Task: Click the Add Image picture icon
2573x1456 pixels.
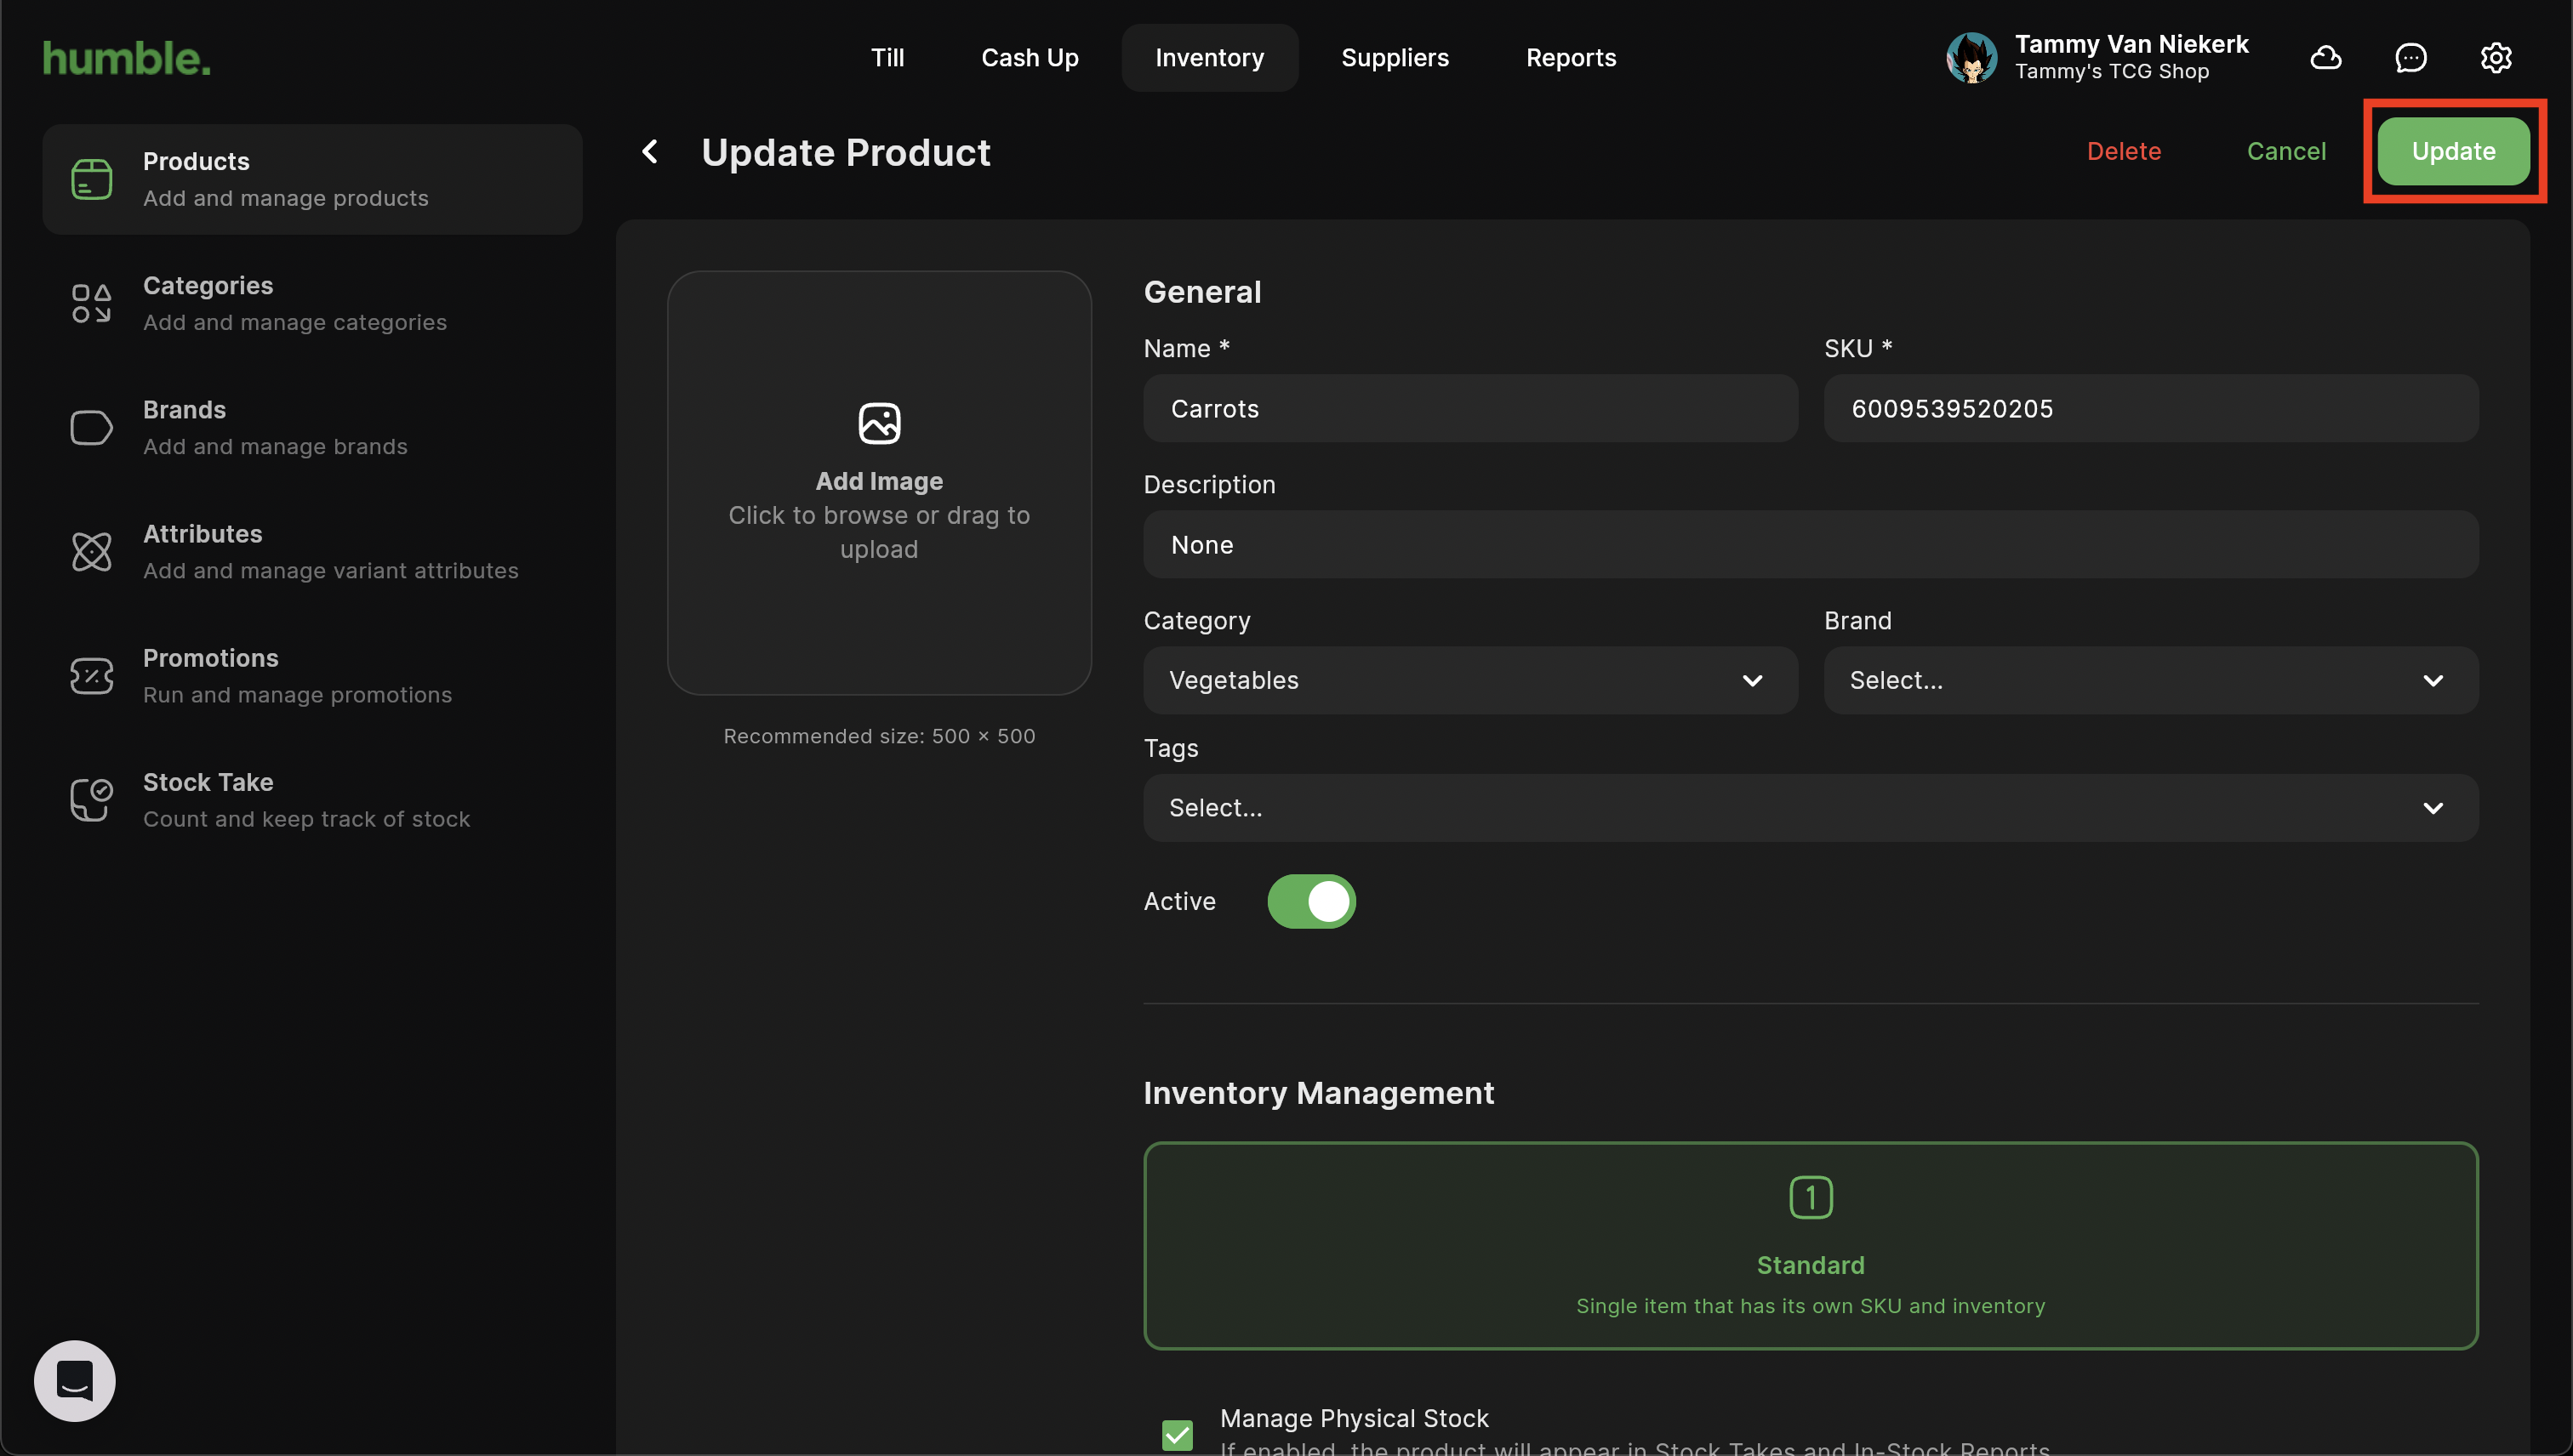Action: [x=878, y=424]
